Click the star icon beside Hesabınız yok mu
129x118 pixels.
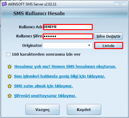(10, 67)
